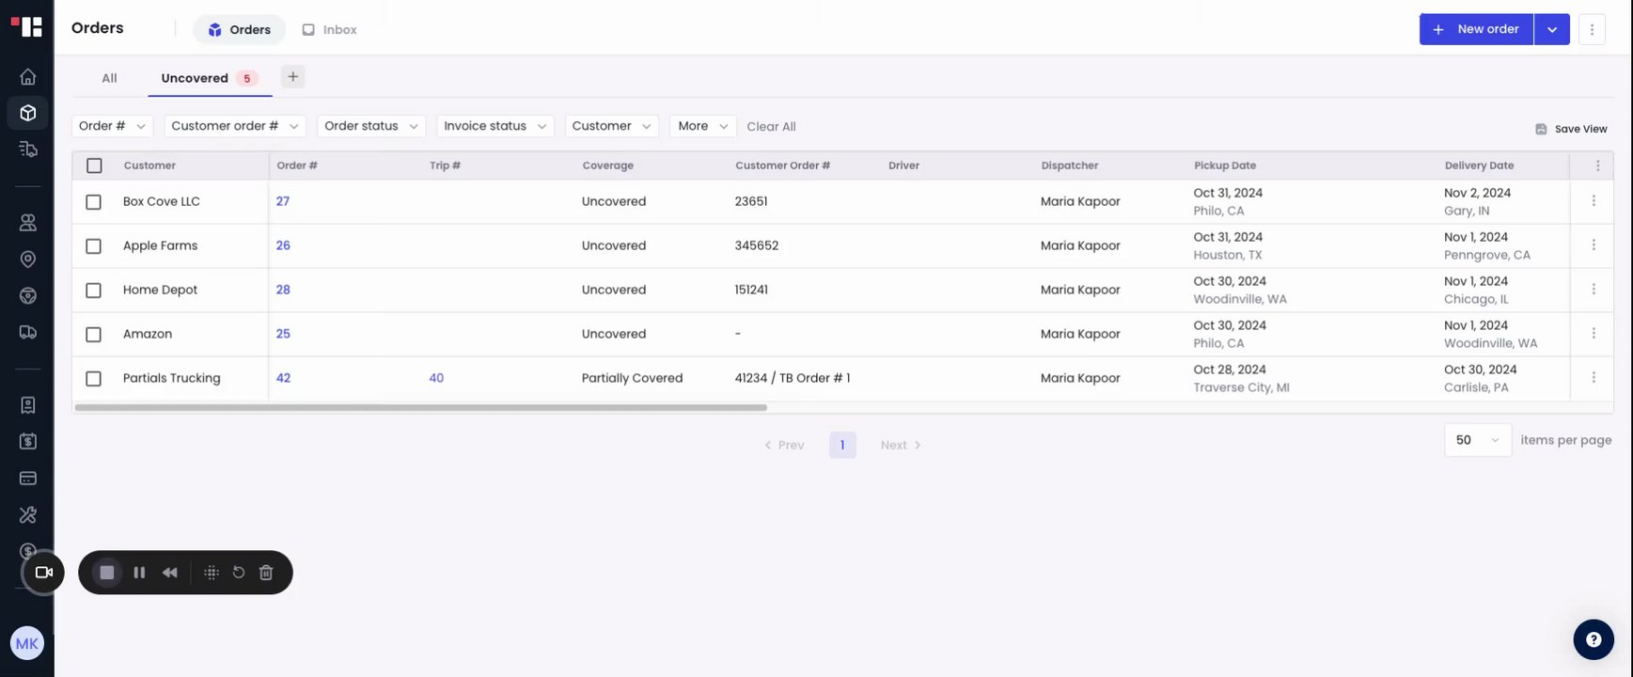Expand the Customer order # filter dropdown

click(x=234, y=126)
